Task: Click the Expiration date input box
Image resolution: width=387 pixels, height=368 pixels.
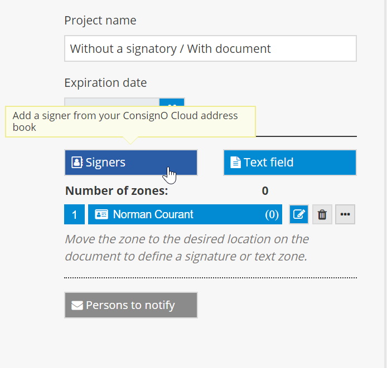Action: tap(112, 102)
